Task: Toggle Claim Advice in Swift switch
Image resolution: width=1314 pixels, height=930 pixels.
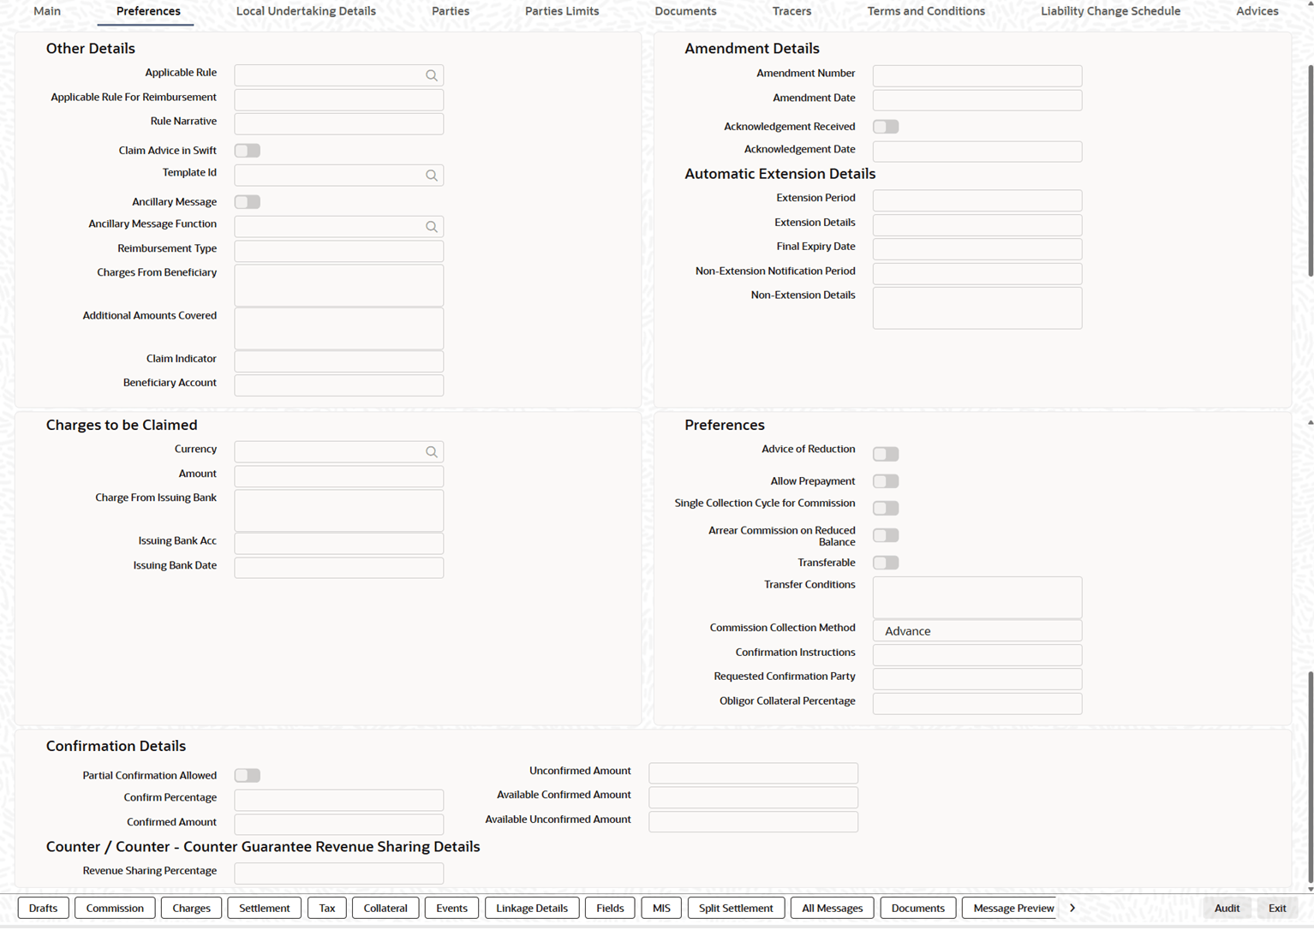Action: click(248, 151)
